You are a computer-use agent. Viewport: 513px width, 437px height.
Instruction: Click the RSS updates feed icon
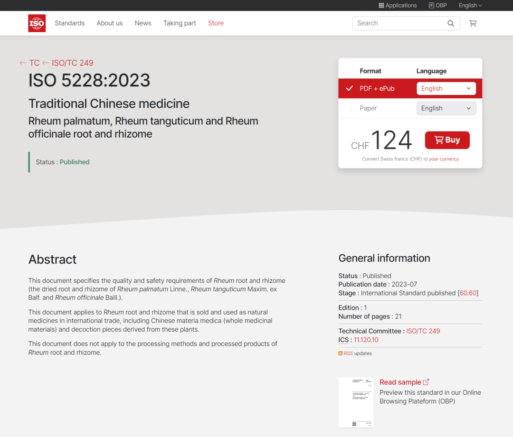(341, 353)
